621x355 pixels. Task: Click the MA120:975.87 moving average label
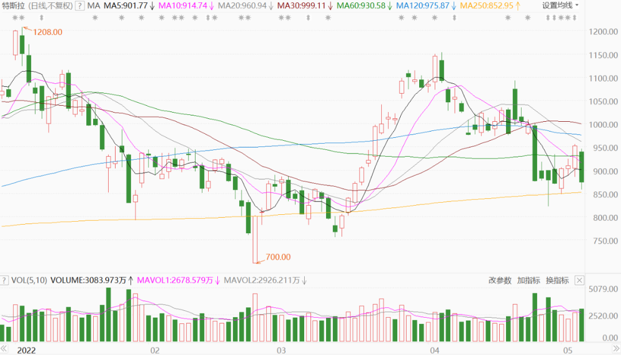click(426, 6)
